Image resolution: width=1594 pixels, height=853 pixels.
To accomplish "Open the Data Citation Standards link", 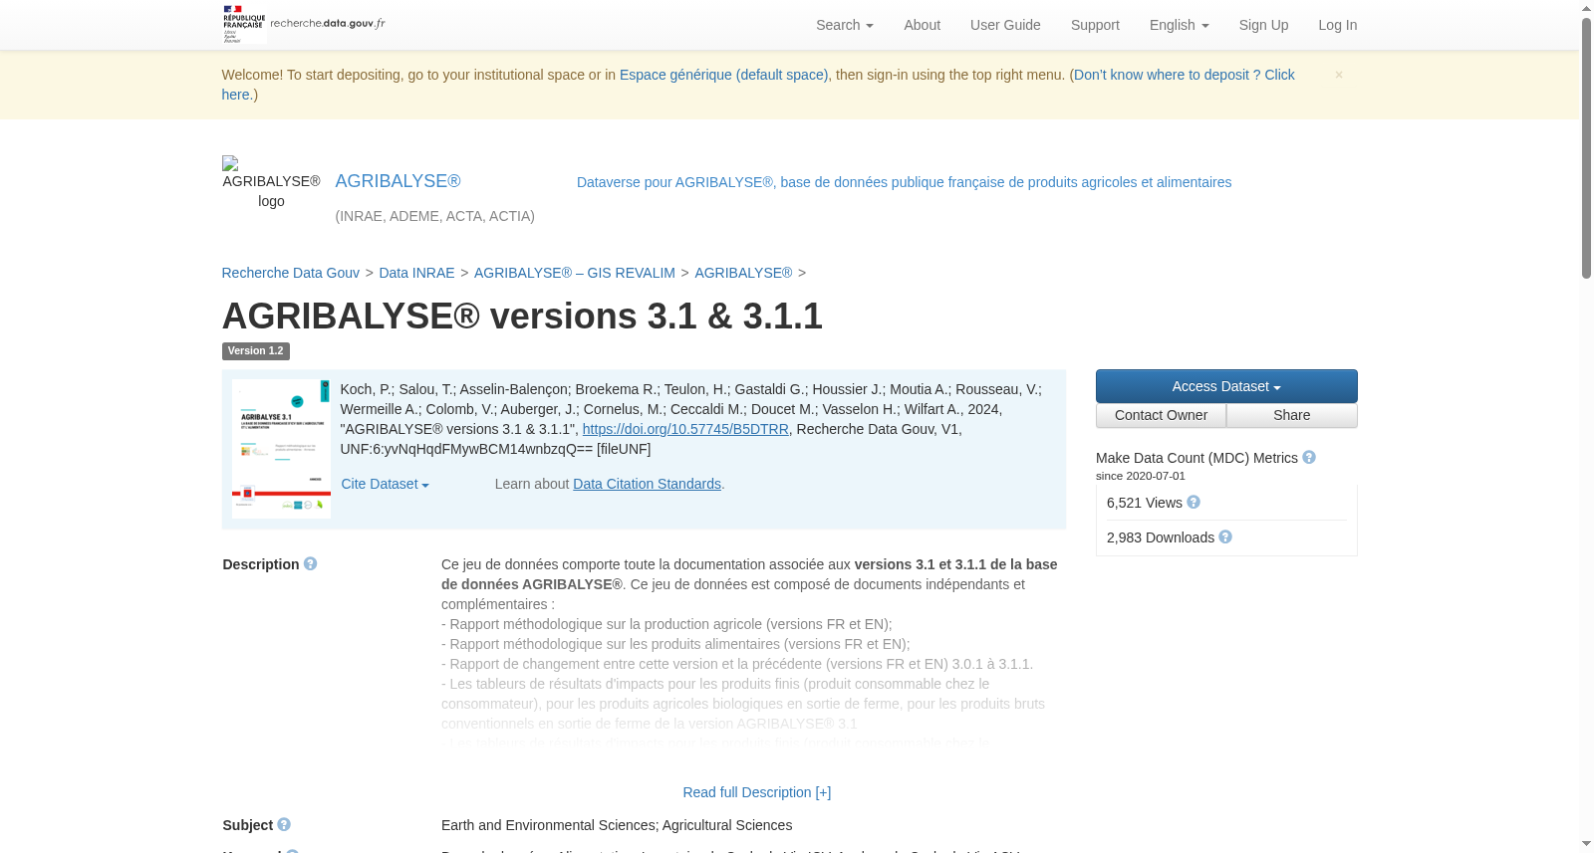I will pyautogui.click(x=647, y=484).
